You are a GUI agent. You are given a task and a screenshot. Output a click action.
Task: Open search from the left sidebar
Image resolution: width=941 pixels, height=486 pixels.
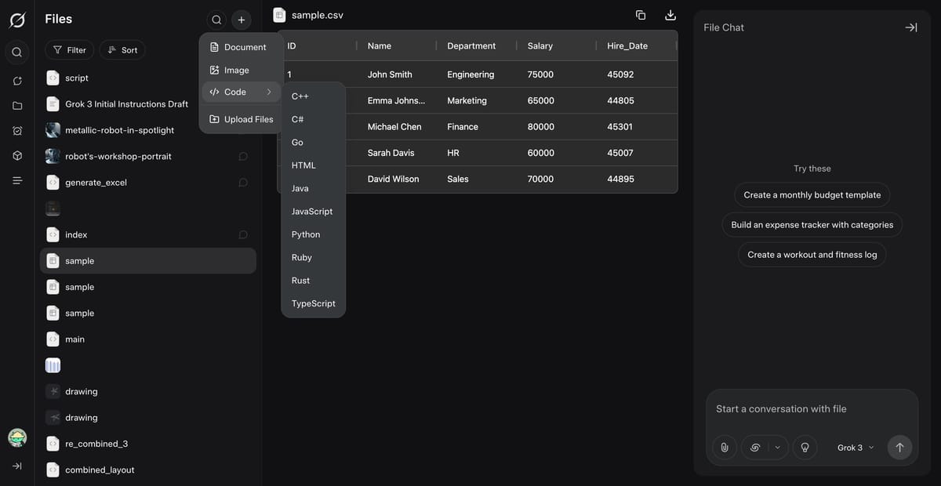coord(16,52)
